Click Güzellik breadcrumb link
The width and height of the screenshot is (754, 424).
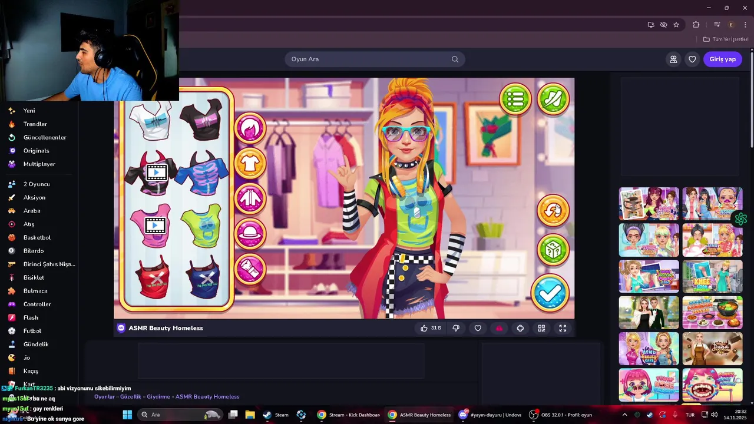click(x=131, y=397)
